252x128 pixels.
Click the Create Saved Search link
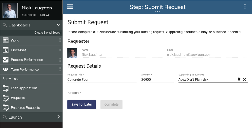click(x=48, y=33)
